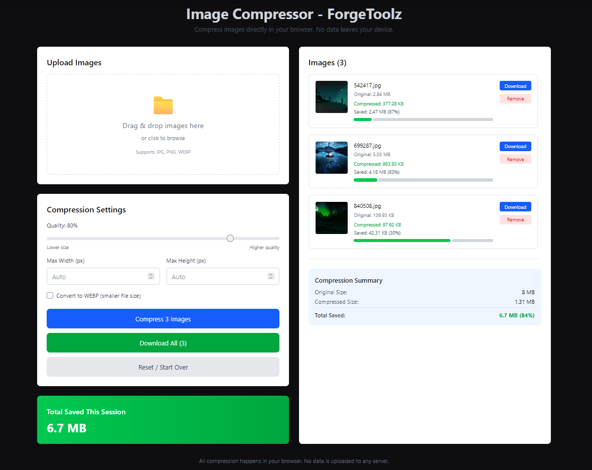Click Download All to save compressed images
This screenshot has height=470, width=592.
163,342
